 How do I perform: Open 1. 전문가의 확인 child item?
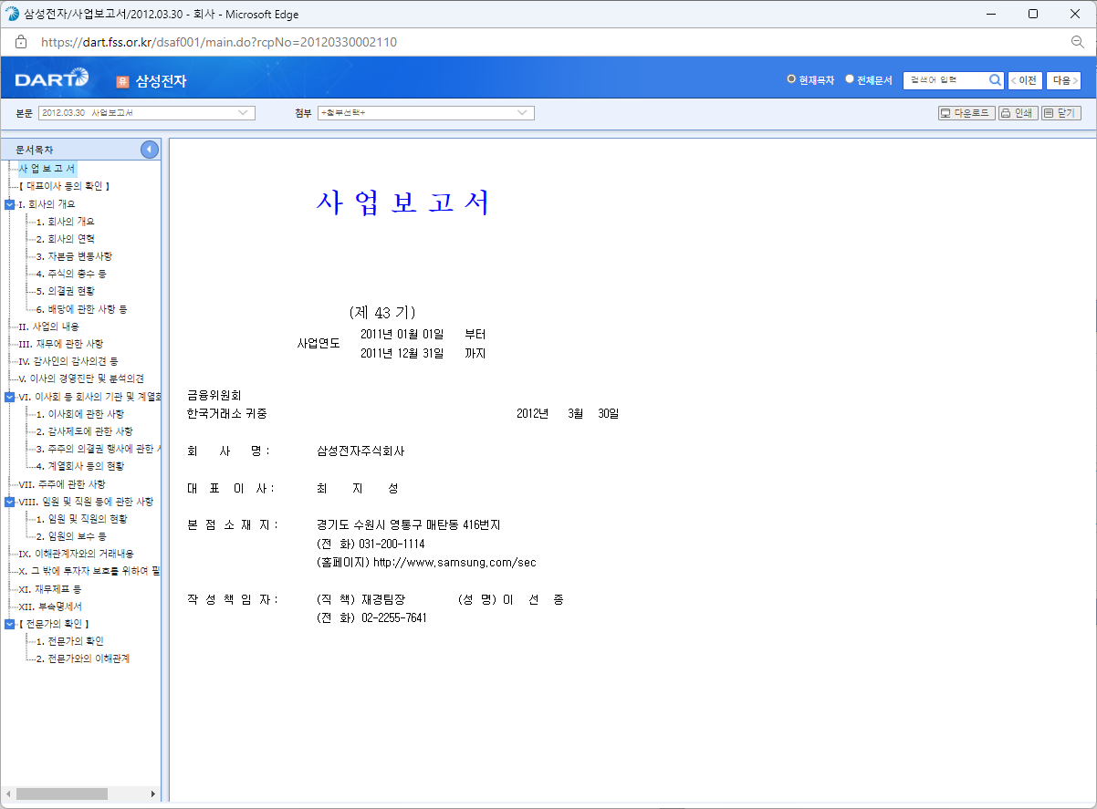click(x=69, y=641)
